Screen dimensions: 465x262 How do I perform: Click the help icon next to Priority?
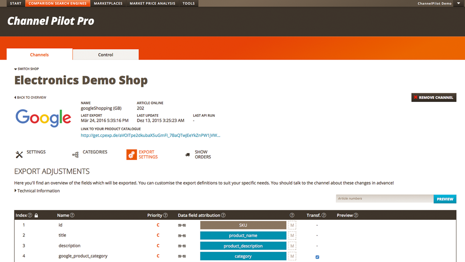[166, 215]
